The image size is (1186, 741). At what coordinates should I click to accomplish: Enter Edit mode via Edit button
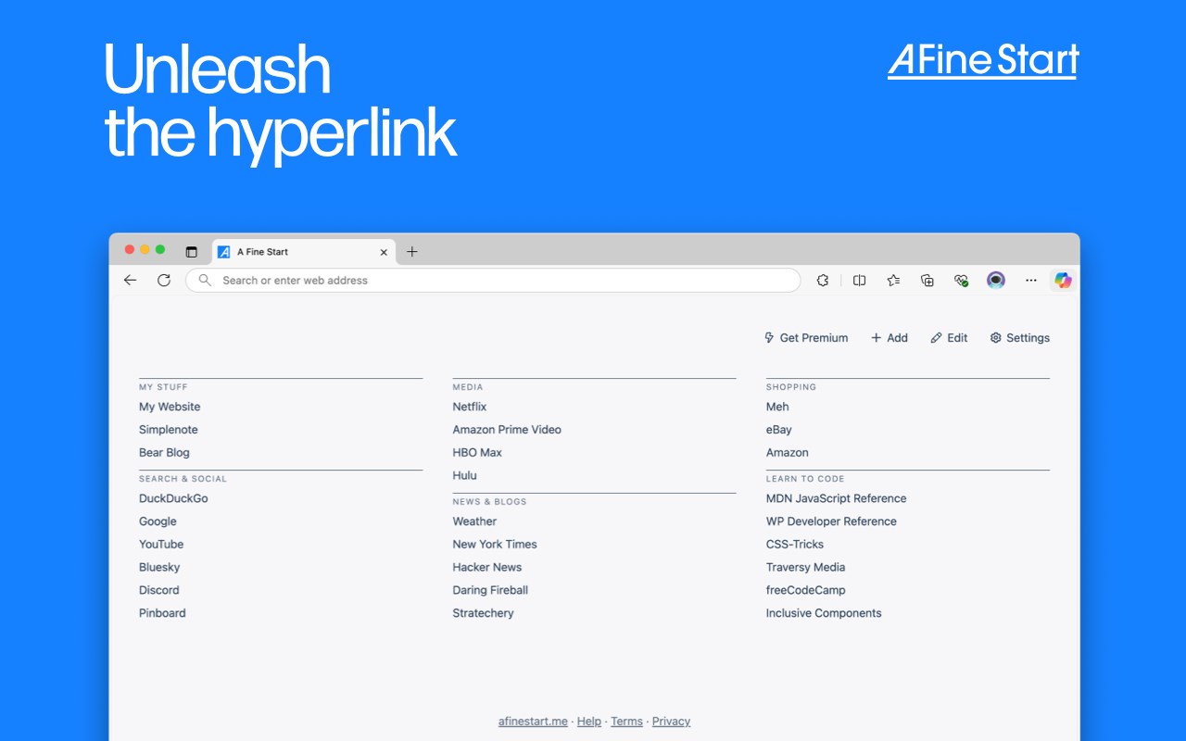(x=949, y=338)
